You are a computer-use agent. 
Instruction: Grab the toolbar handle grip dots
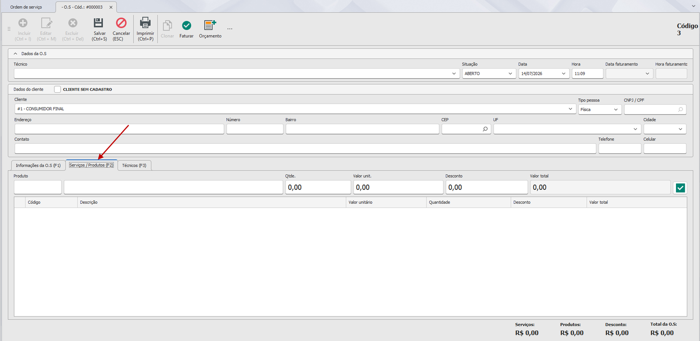9,29
